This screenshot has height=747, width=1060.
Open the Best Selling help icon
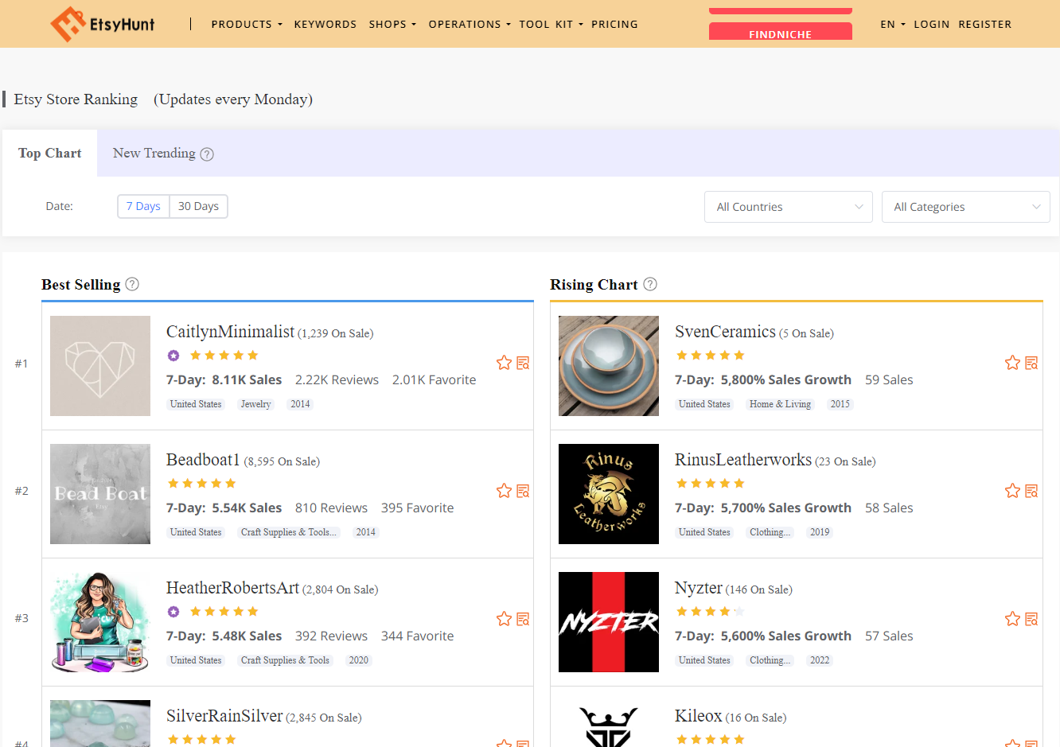(x=132, y=284)
